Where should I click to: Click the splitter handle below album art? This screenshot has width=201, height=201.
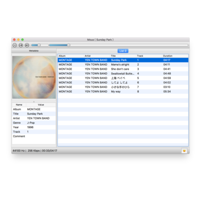pos(34,101)
